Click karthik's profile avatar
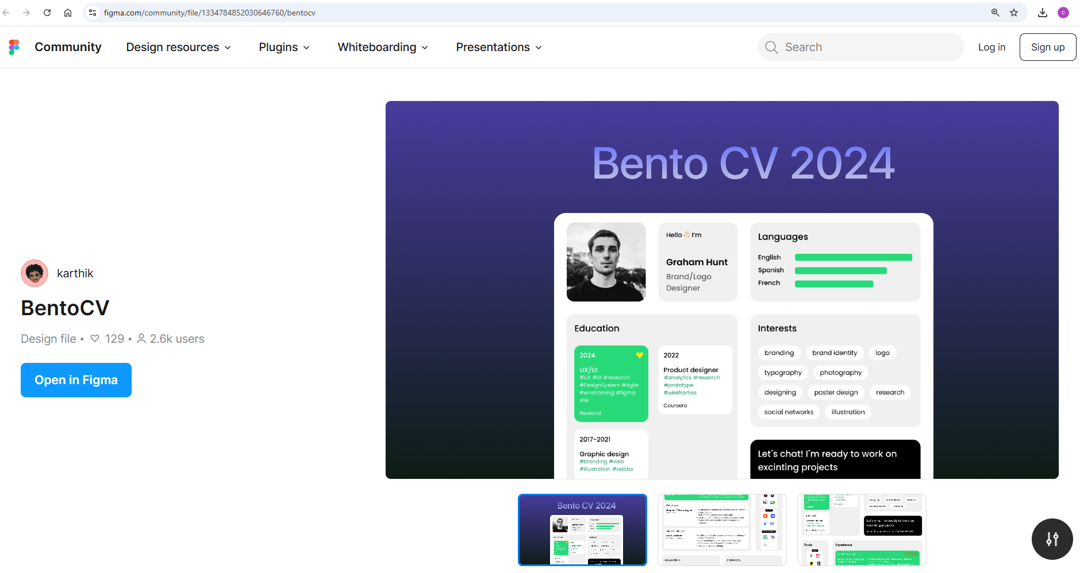The width and height of the screenshot is (1080, 573). click(34, 273)
